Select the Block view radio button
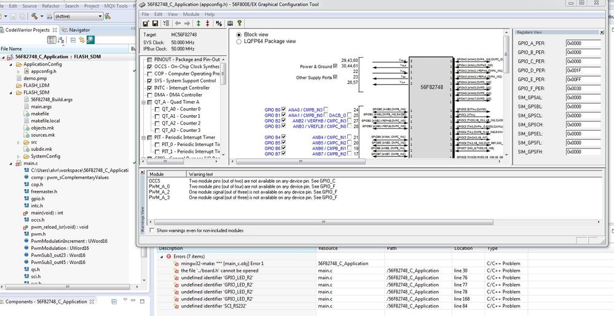 (x=239, y=35)
